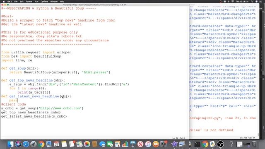The height and width of the screenshot is (149, 265).
Task: Click the editor's 'pass' statement line
Action: click(x=14, y=100)
